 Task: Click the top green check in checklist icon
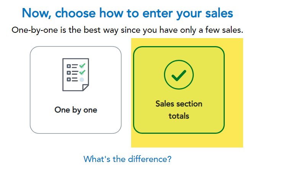(x=82, y=66)
